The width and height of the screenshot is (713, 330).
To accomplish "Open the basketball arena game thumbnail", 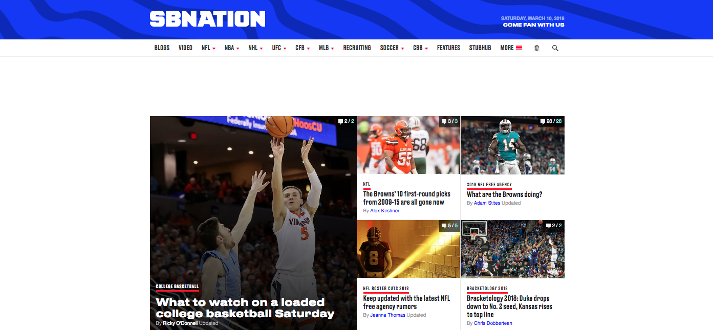I will pos(512,249).
